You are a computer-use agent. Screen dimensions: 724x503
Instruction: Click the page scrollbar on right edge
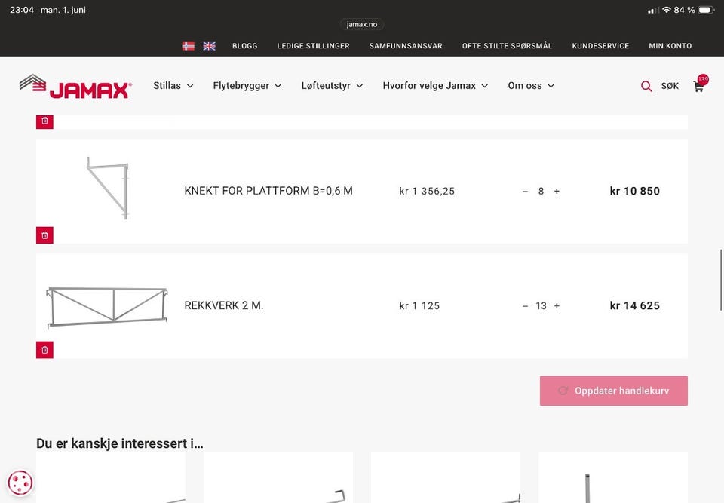(721, 280)
